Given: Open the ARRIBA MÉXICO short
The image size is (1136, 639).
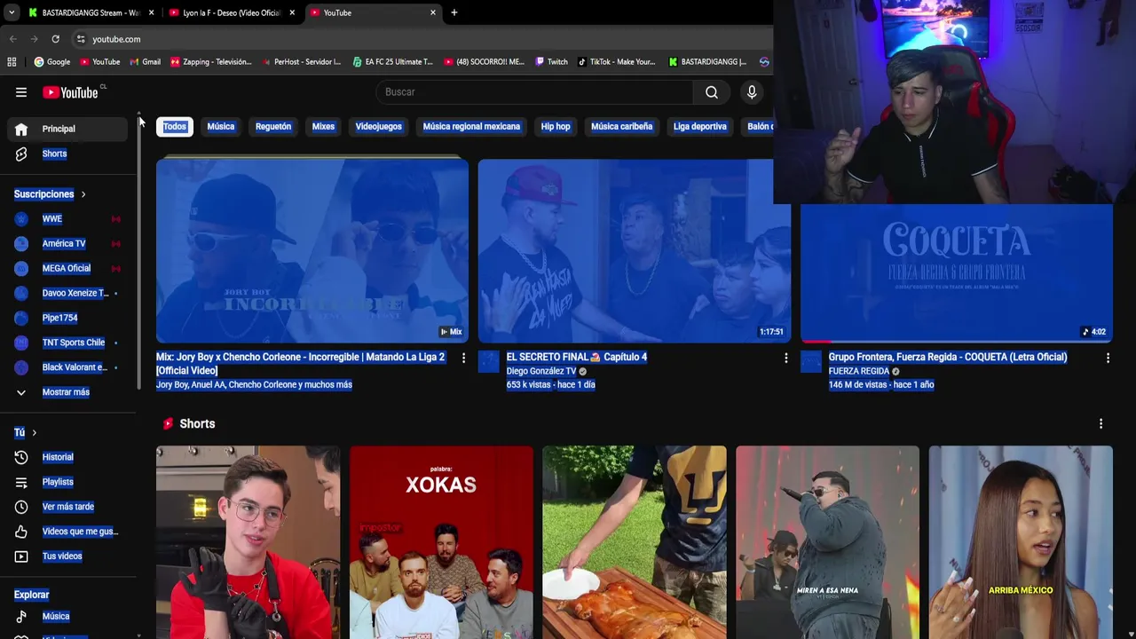Looking at the screenshot, I should tap(1021, 542).
